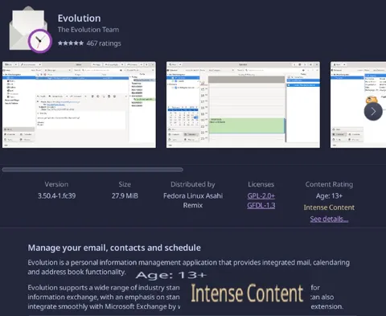Click the version value 3.50.4-1.fc39

coord(56,196)
